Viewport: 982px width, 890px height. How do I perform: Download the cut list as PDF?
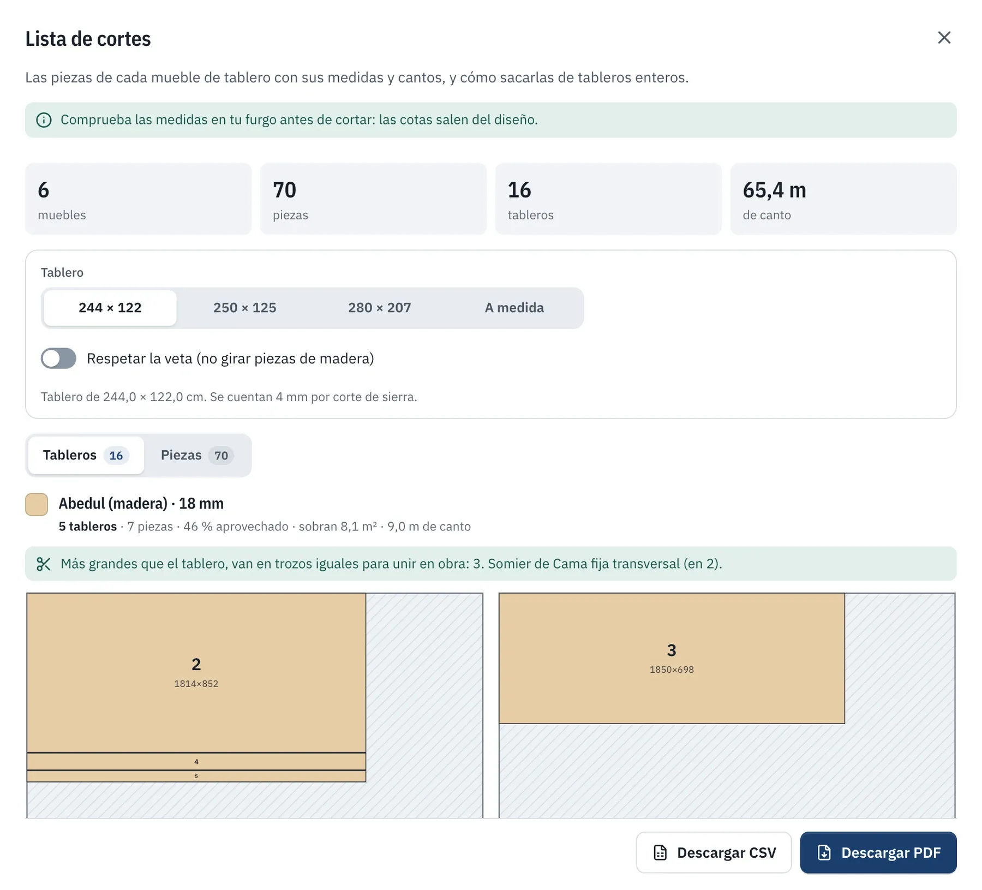(878, 852)
